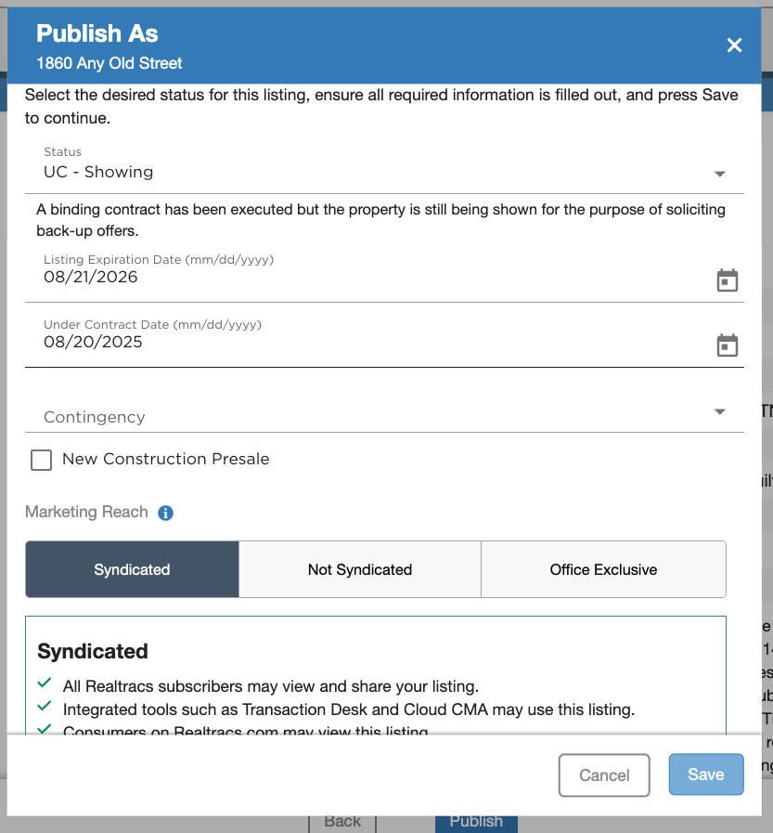The height and width of the screenshot is (833, 773).
Task: Save the publish status settings
Action: click(x=706, y=774)
